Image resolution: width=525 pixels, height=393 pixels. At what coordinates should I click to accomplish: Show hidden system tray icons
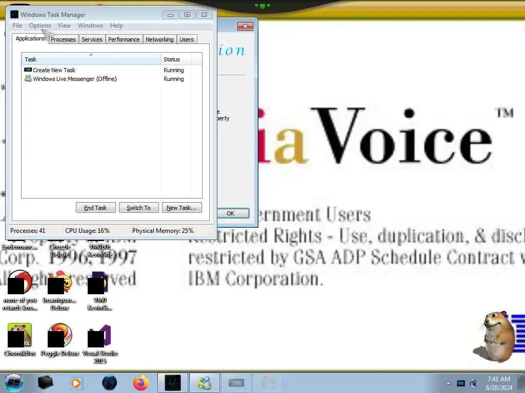point(448,383)
